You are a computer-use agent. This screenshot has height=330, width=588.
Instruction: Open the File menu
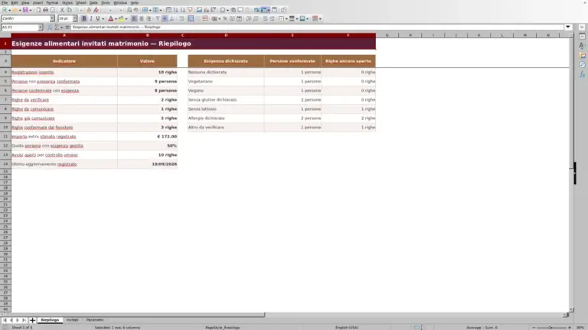coord(5,2)
